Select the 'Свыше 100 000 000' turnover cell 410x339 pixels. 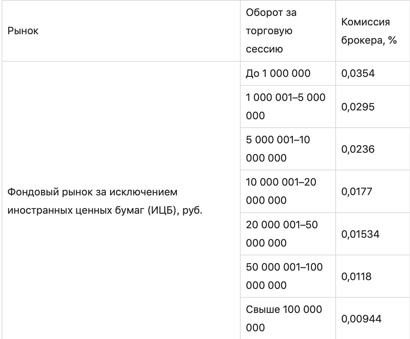tap(284, 318)
